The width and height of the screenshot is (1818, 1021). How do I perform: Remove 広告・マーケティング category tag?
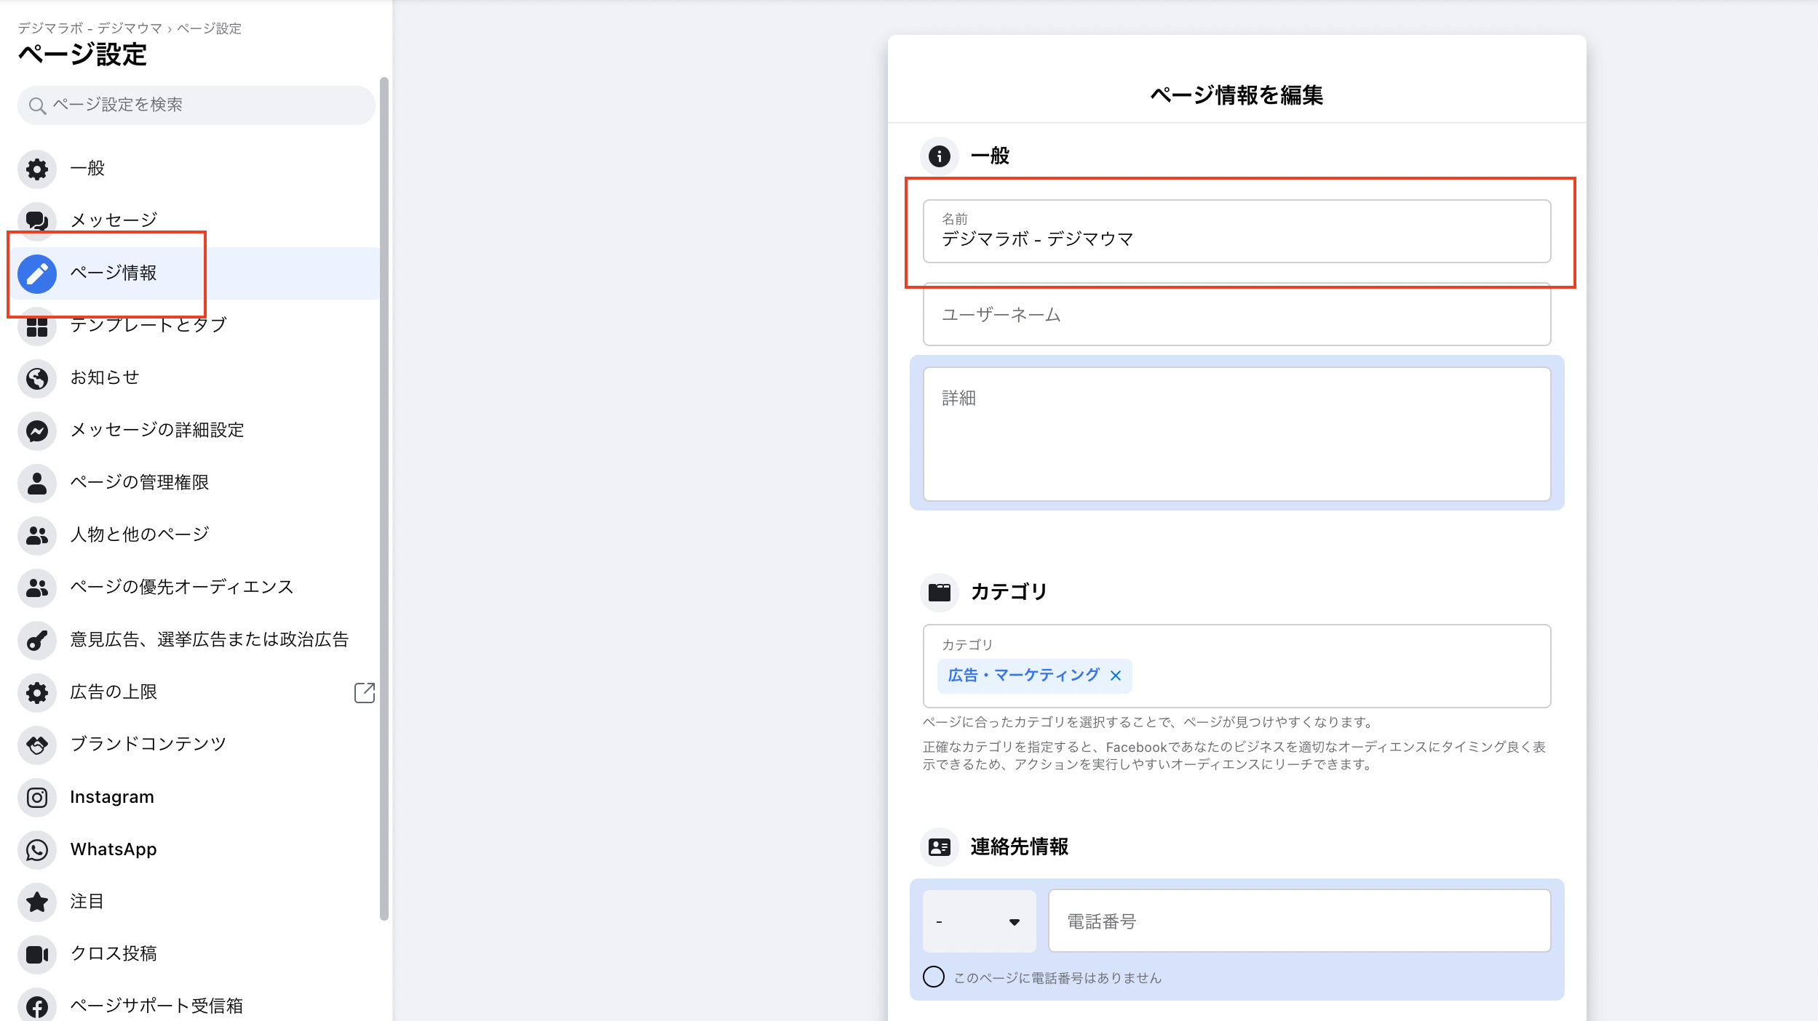tap(1116, 676)
